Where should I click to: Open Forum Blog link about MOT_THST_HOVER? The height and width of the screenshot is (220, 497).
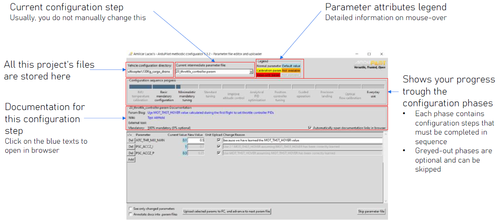tap(210, 113)
